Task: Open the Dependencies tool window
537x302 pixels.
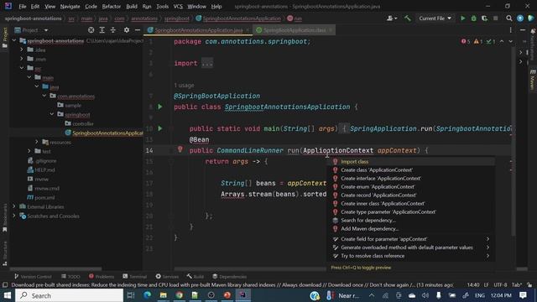Action: tap(229, 276)
